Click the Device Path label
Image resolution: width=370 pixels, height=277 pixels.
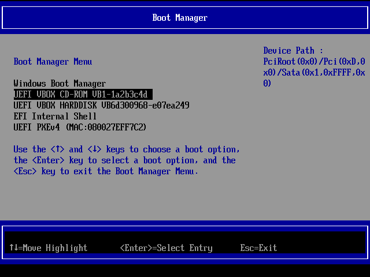click(x=293, y=51)
